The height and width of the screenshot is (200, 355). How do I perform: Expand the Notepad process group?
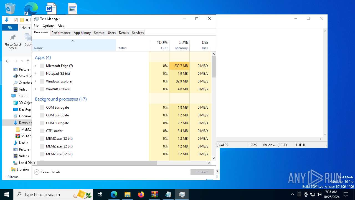coord(35,74)
